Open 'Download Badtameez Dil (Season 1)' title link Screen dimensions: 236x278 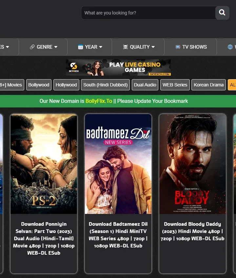click(118, 235)
